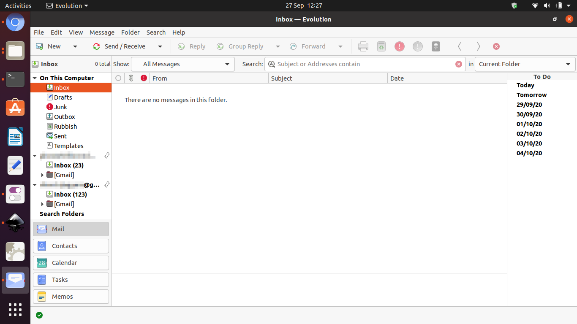This screenshot has width=577, height=324.
Task: Open Activities overview
Action: coord(18,5)
